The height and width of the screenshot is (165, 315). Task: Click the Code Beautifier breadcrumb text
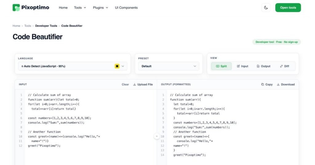(72, 26)
